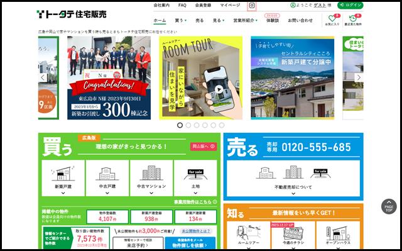The image size is (402, 251).
Task: Open the 会員登録 link
Action: tap(203, 5)
